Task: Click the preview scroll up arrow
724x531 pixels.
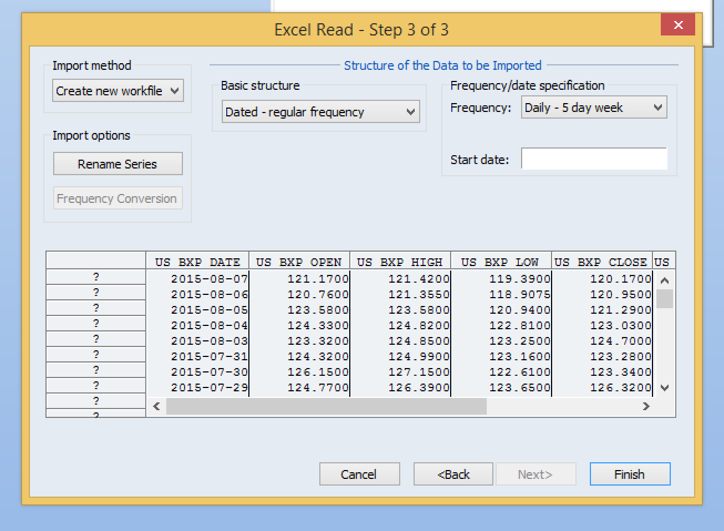Action: (665, 280)
